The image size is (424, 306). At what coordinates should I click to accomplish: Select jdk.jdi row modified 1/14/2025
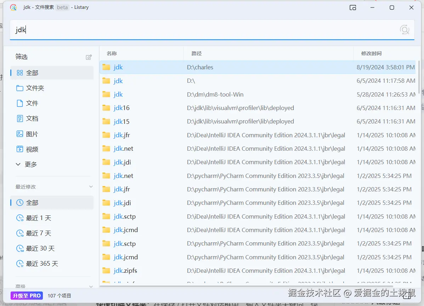pyautogui.click(x=258, y=162)
